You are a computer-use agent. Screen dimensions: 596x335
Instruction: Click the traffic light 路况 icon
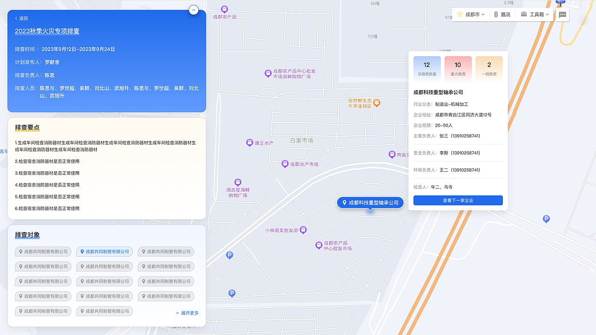[x=495, y=14]
